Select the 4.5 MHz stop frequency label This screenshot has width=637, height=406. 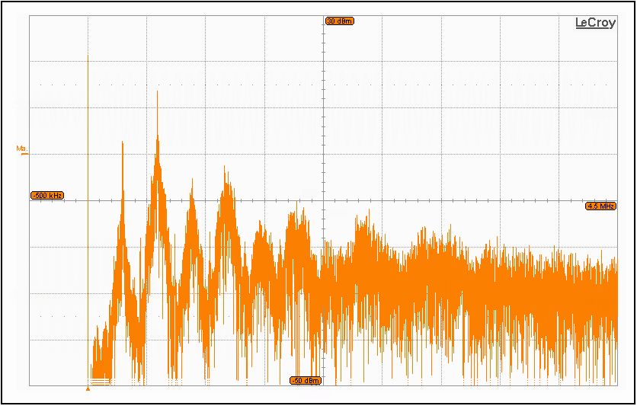600,206
